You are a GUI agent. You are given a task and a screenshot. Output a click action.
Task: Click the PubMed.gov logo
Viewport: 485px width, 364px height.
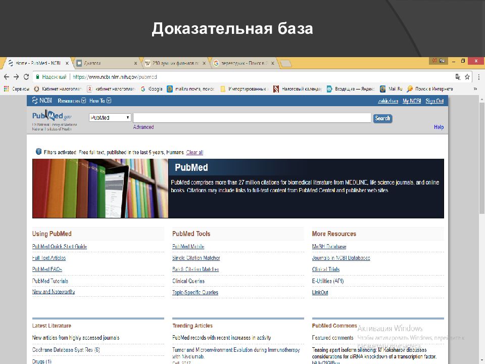(52, 116)
